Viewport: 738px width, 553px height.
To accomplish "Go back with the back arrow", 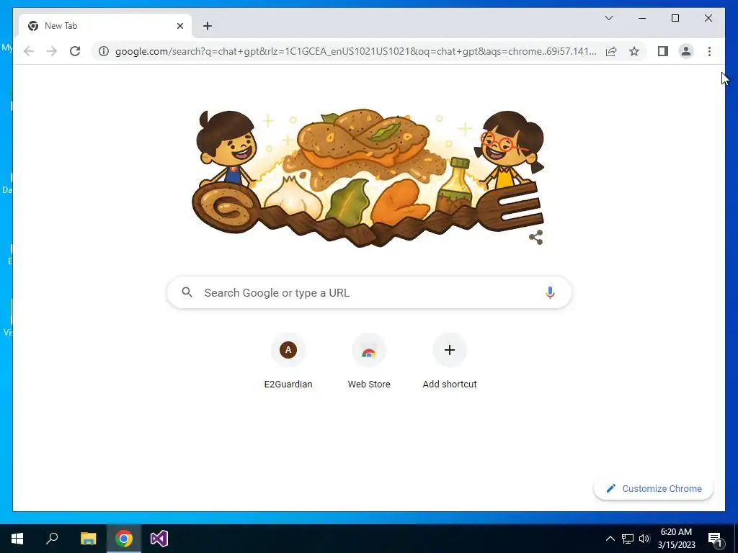I will click(x=29, y=51).
